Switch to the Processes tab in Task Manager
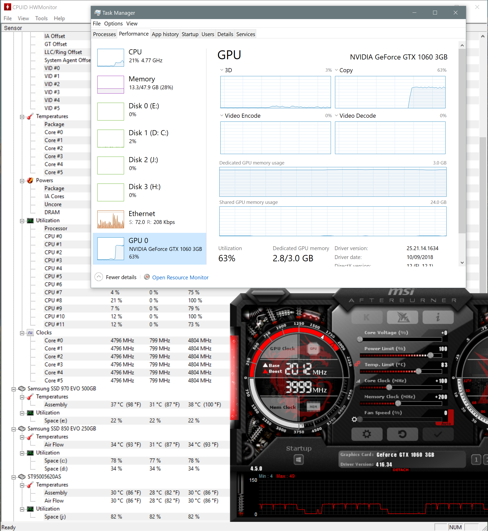Image resolution: width=488 pixels, height=531 pixels. (104, 34)
